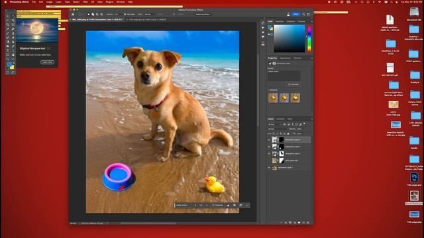Click inside the color picker field
This screenshot has width=424, height=238.
tap(290, 38)
